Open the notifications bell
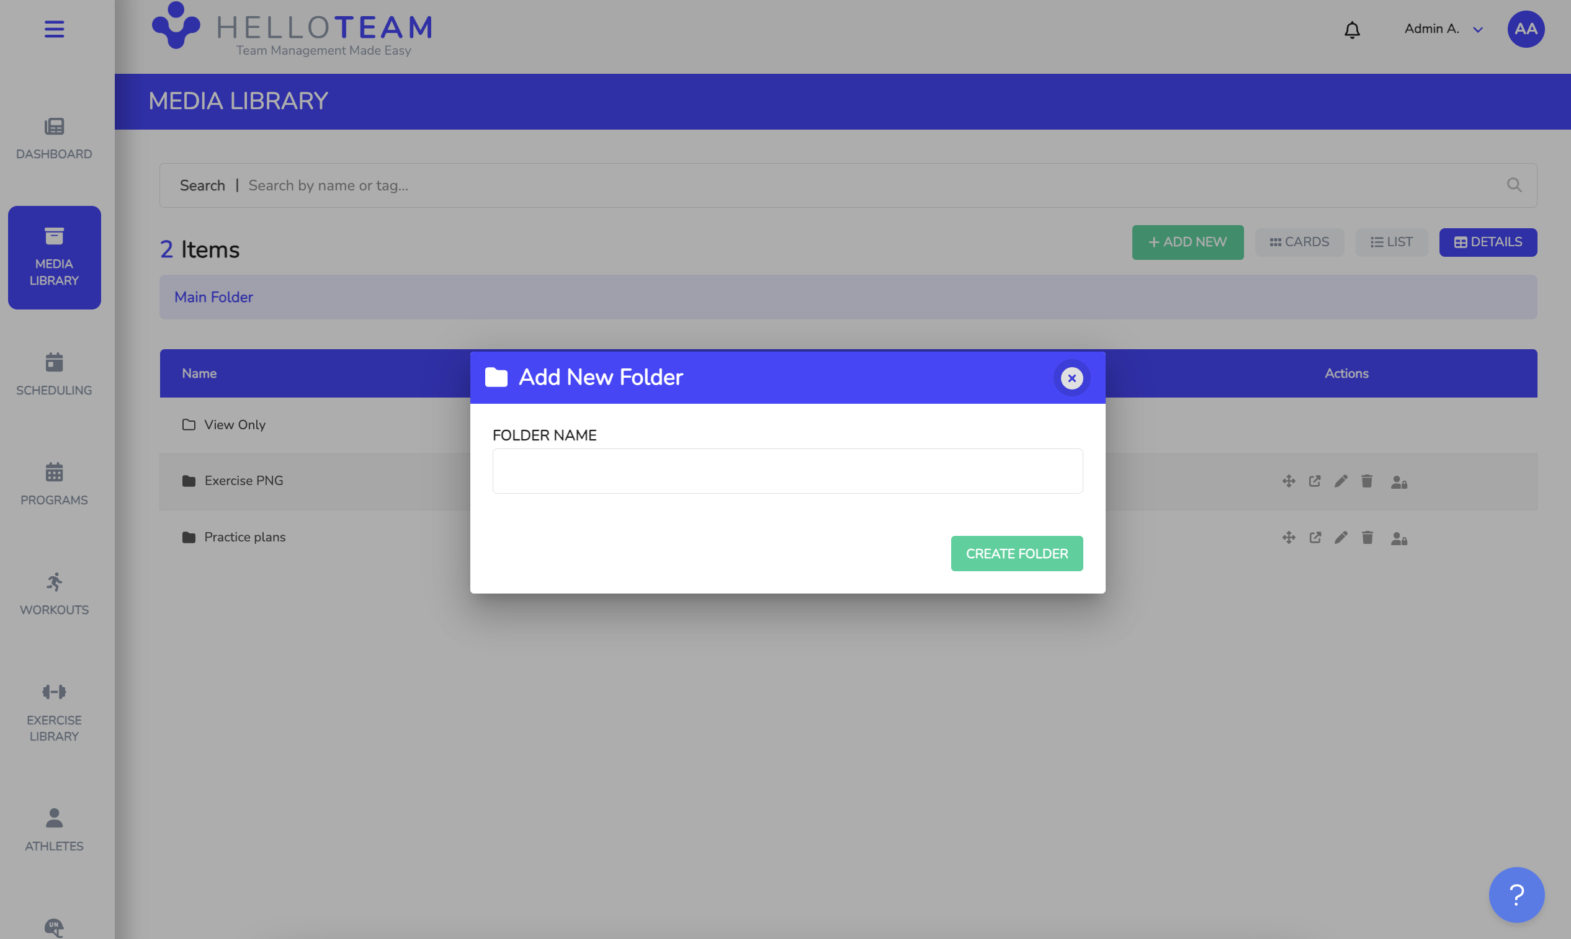 (x=1352, y=30)
